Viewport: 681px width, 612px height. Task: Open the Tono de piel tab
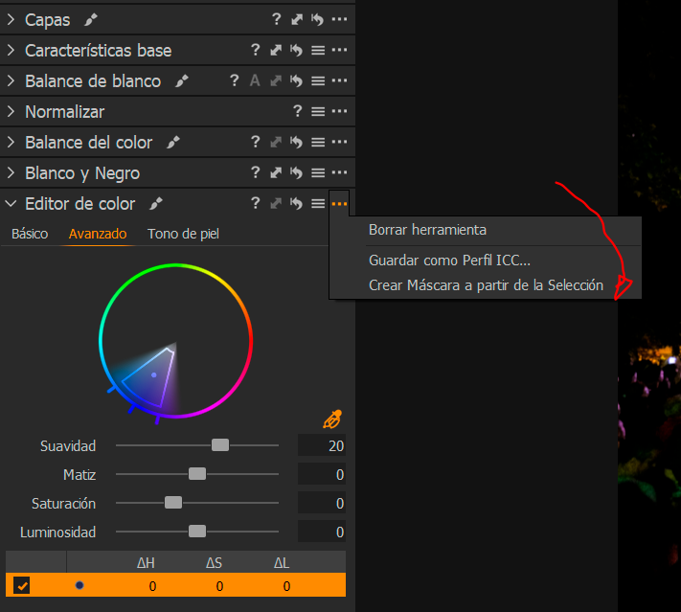coord(183,234)
